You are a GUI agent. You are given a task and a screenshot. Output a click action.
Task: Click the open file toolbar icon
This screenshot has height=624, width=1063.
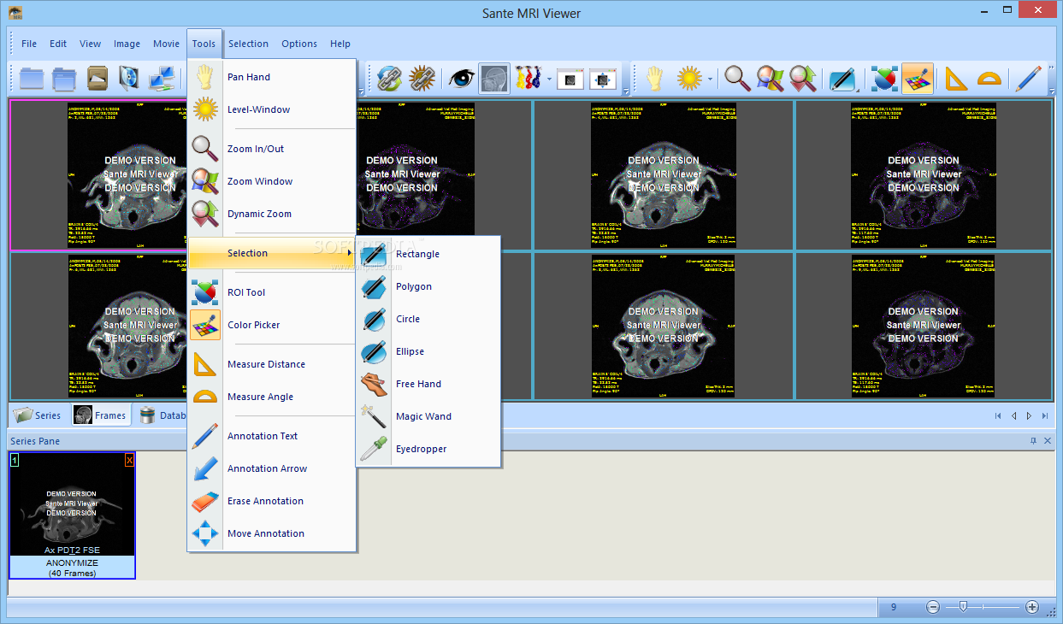coord(31,78)
